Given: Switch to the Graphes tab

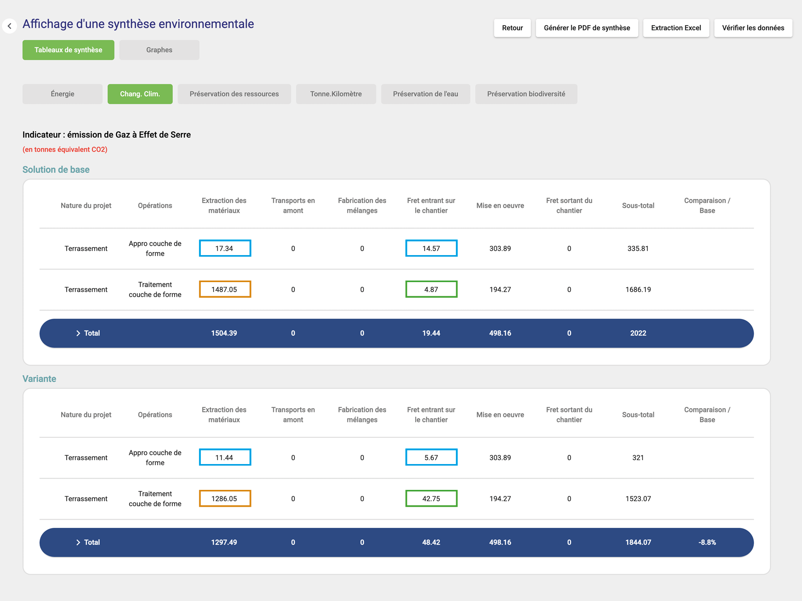Looking at the screenshot, I should pyautogui.click(x=159, y=50).
